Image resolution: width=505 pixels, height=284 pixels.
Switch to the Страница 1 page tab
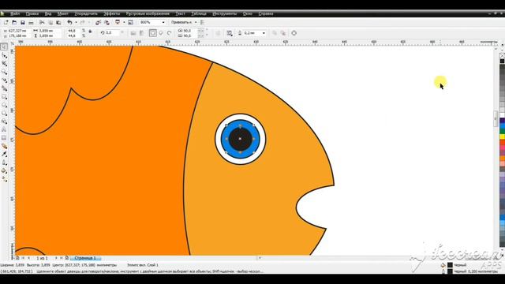(x=85, y=258)
